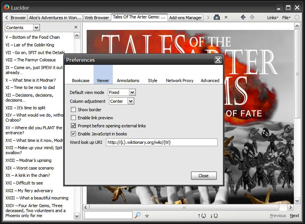Screen dimensions: 305x224
Task: Open chapter XXIII – What a beautiful mourning
Action: coord(37,198)
